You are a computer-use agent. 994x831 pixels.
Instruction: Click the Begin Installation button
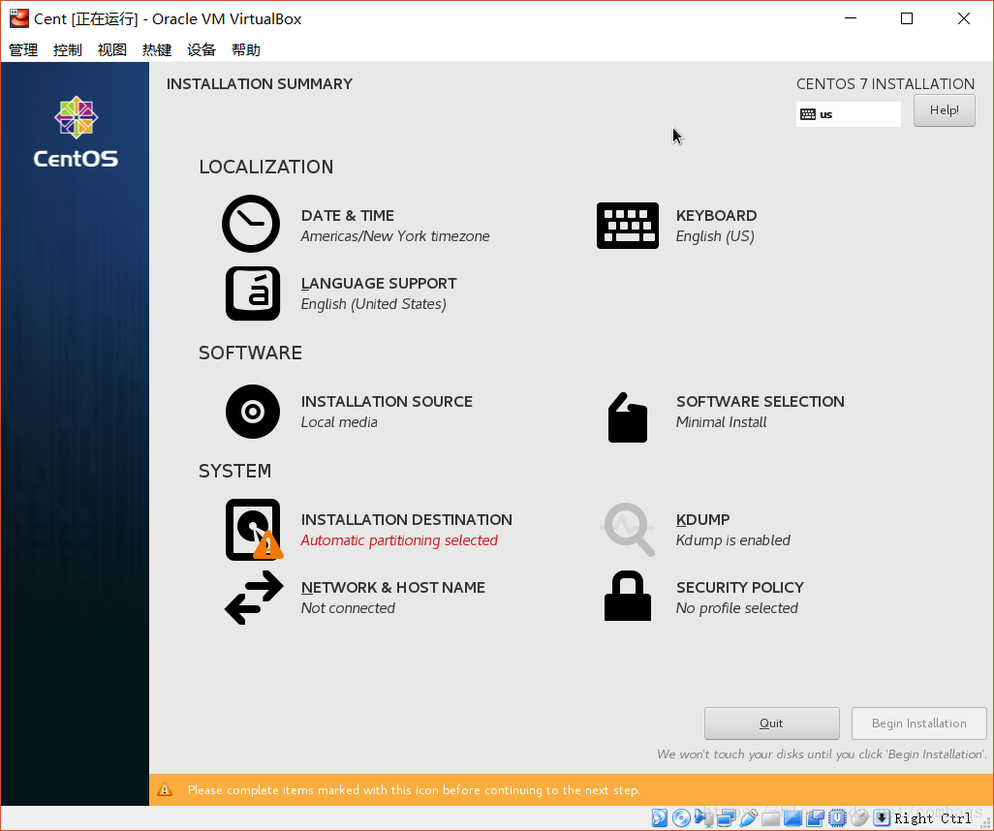pyautogui.click(x=918, y=723)
